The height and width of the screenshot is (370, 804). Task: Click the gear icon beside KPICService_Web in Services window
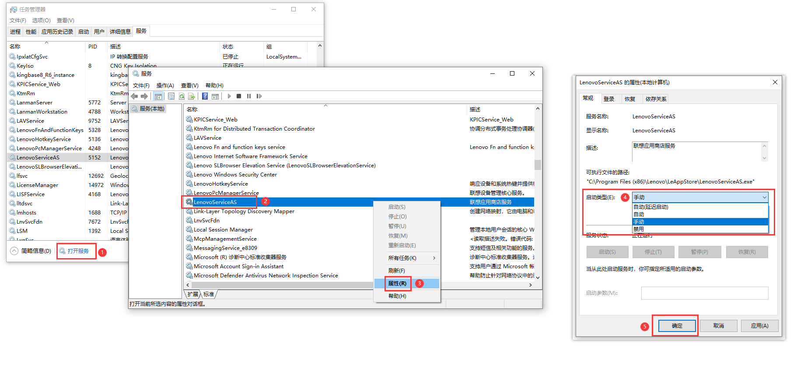coord(189,119)
